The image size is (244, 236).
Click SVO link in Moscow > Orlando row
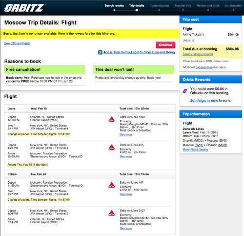(199, 145)
